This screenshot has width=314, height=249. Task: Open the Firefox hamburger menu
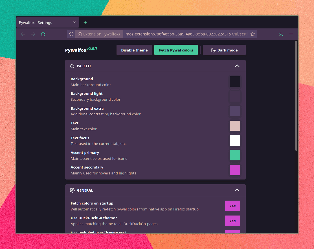pyautogui.click(x=291, y=34)
